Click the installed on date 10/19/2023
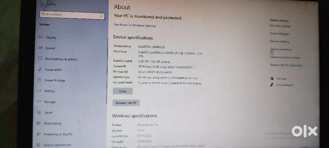The height and width of the screenshot is (148, 329). (x=144, y=136)
